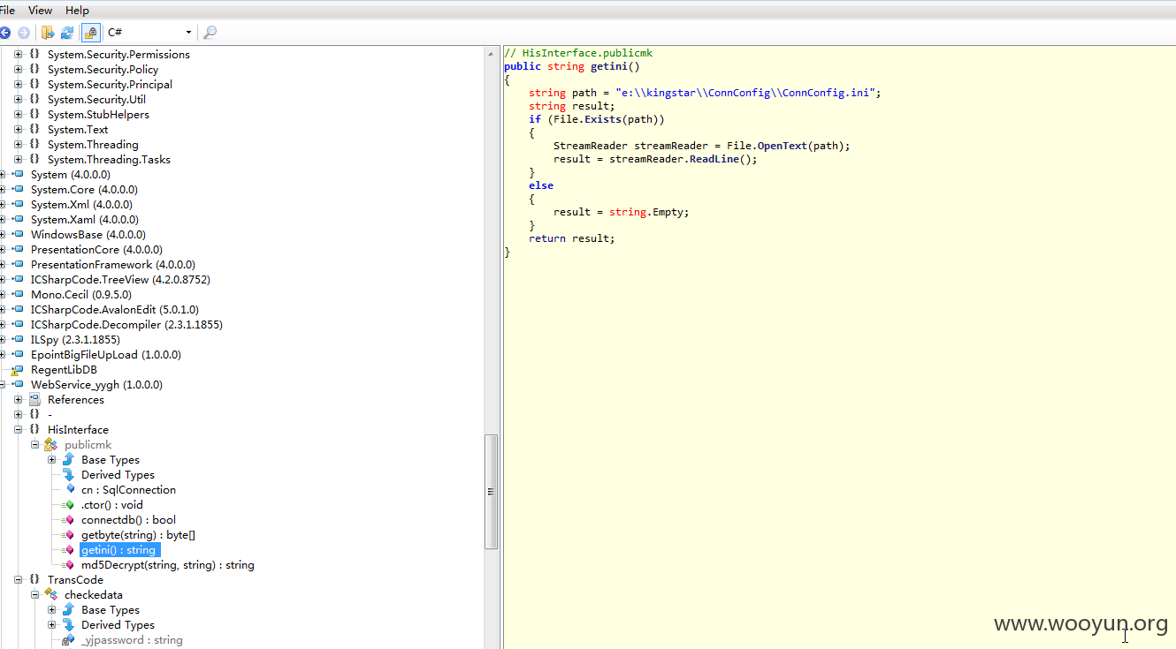
Task: Click the tree panel vertical scrollbar thumb
Action: [492, 492]
